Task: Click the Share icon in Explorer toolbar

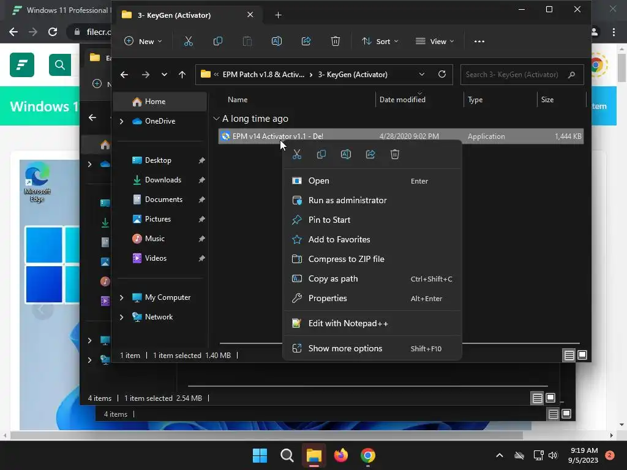Action: [x=306, y=41]
